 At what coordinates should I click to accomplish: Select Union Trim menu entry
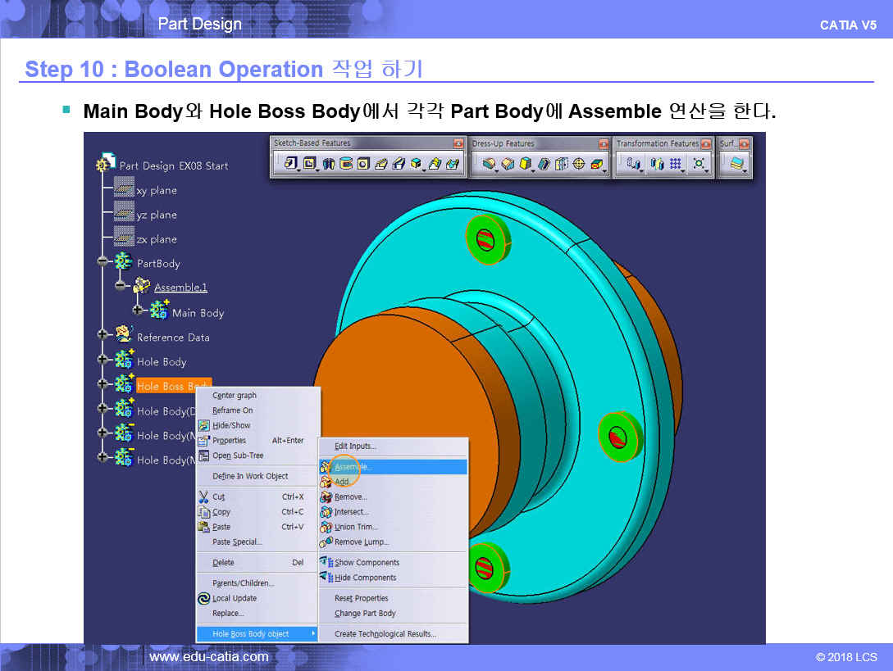(356, 527)
